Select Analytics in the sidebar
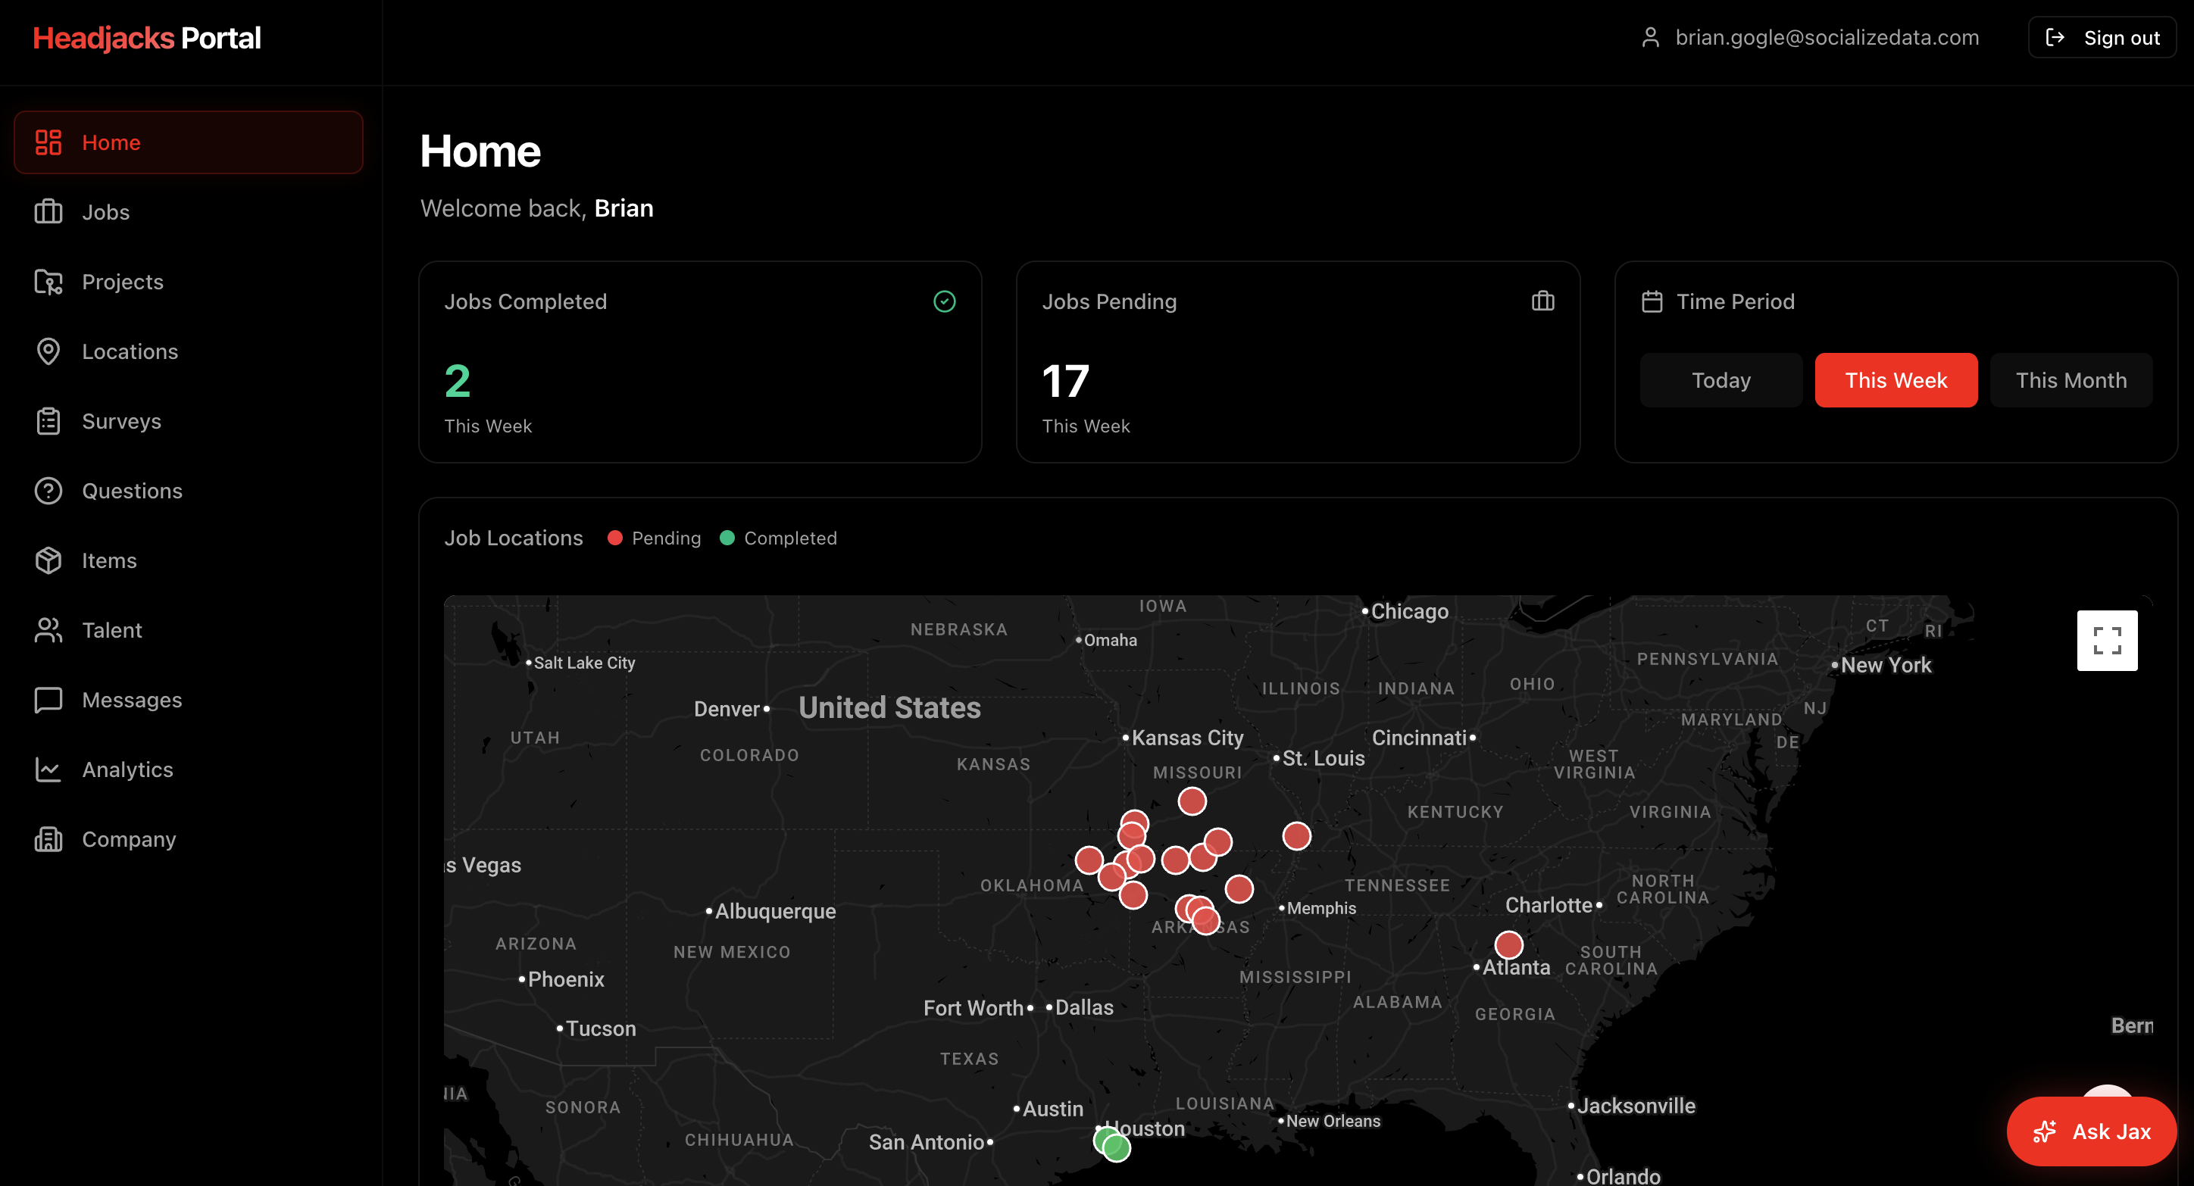This screenshot has width=2194, height=1186. [188, 769]
